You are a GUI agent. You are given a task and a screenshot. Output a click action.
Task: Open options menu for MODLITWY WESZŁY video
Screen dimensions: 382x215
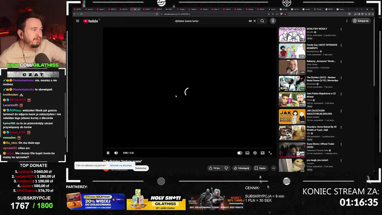341,29
